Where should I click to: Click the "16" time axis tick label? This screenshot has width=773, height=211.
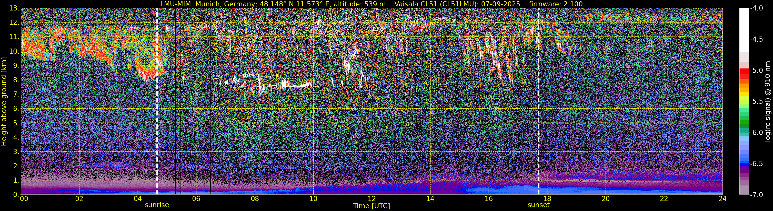pyautogui.click(x=488, y=199)
